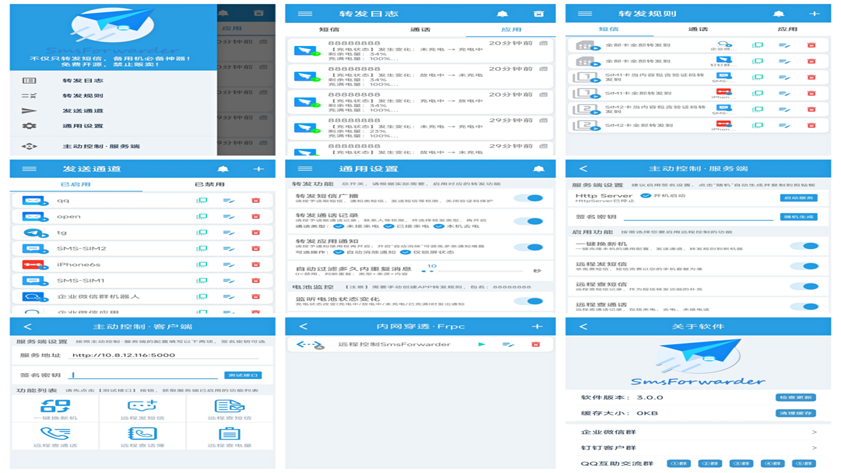The height and width of the screenshot is (473, 841).
Task: Select the 企业微信群机器人 channel row
Action: [x=143, y=297]
